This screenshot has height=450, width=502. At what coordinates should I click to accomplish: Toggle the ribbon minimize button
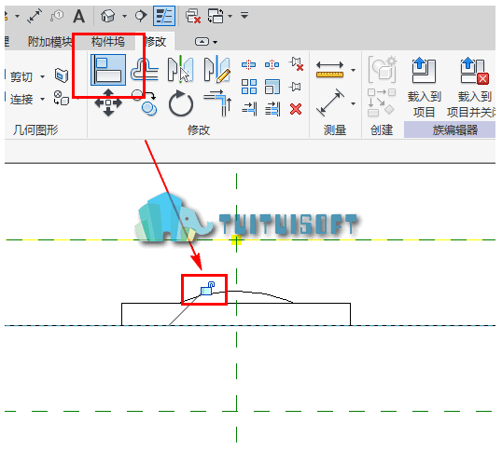[202, 42]
